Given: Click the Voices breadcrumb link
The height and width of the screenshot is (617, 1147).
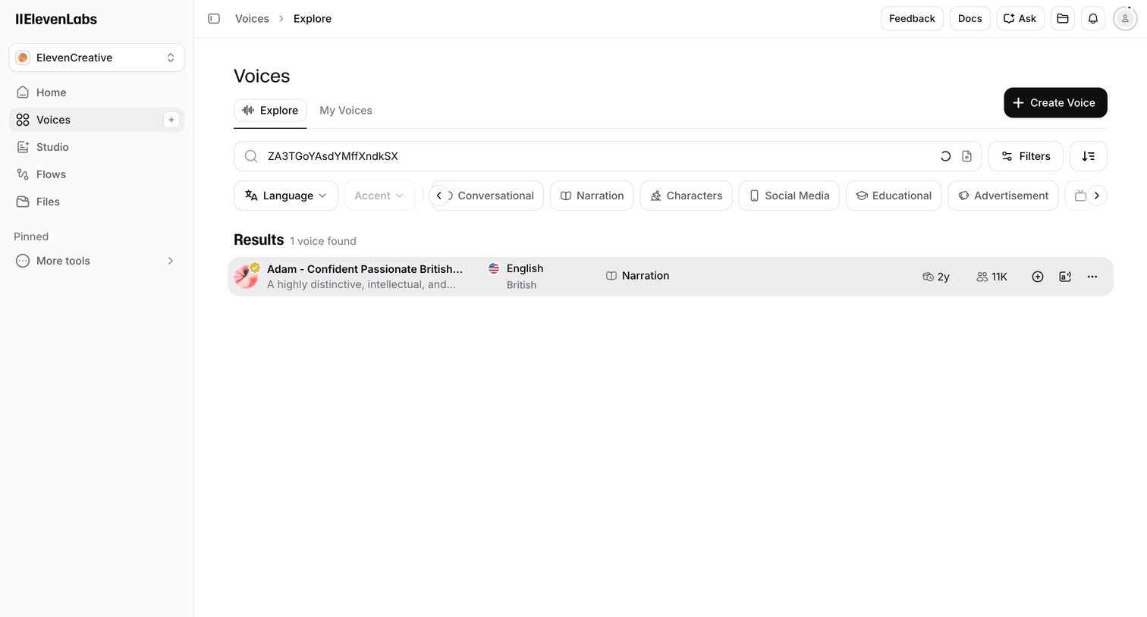Looking at the screenshot, I should (252, 18).
